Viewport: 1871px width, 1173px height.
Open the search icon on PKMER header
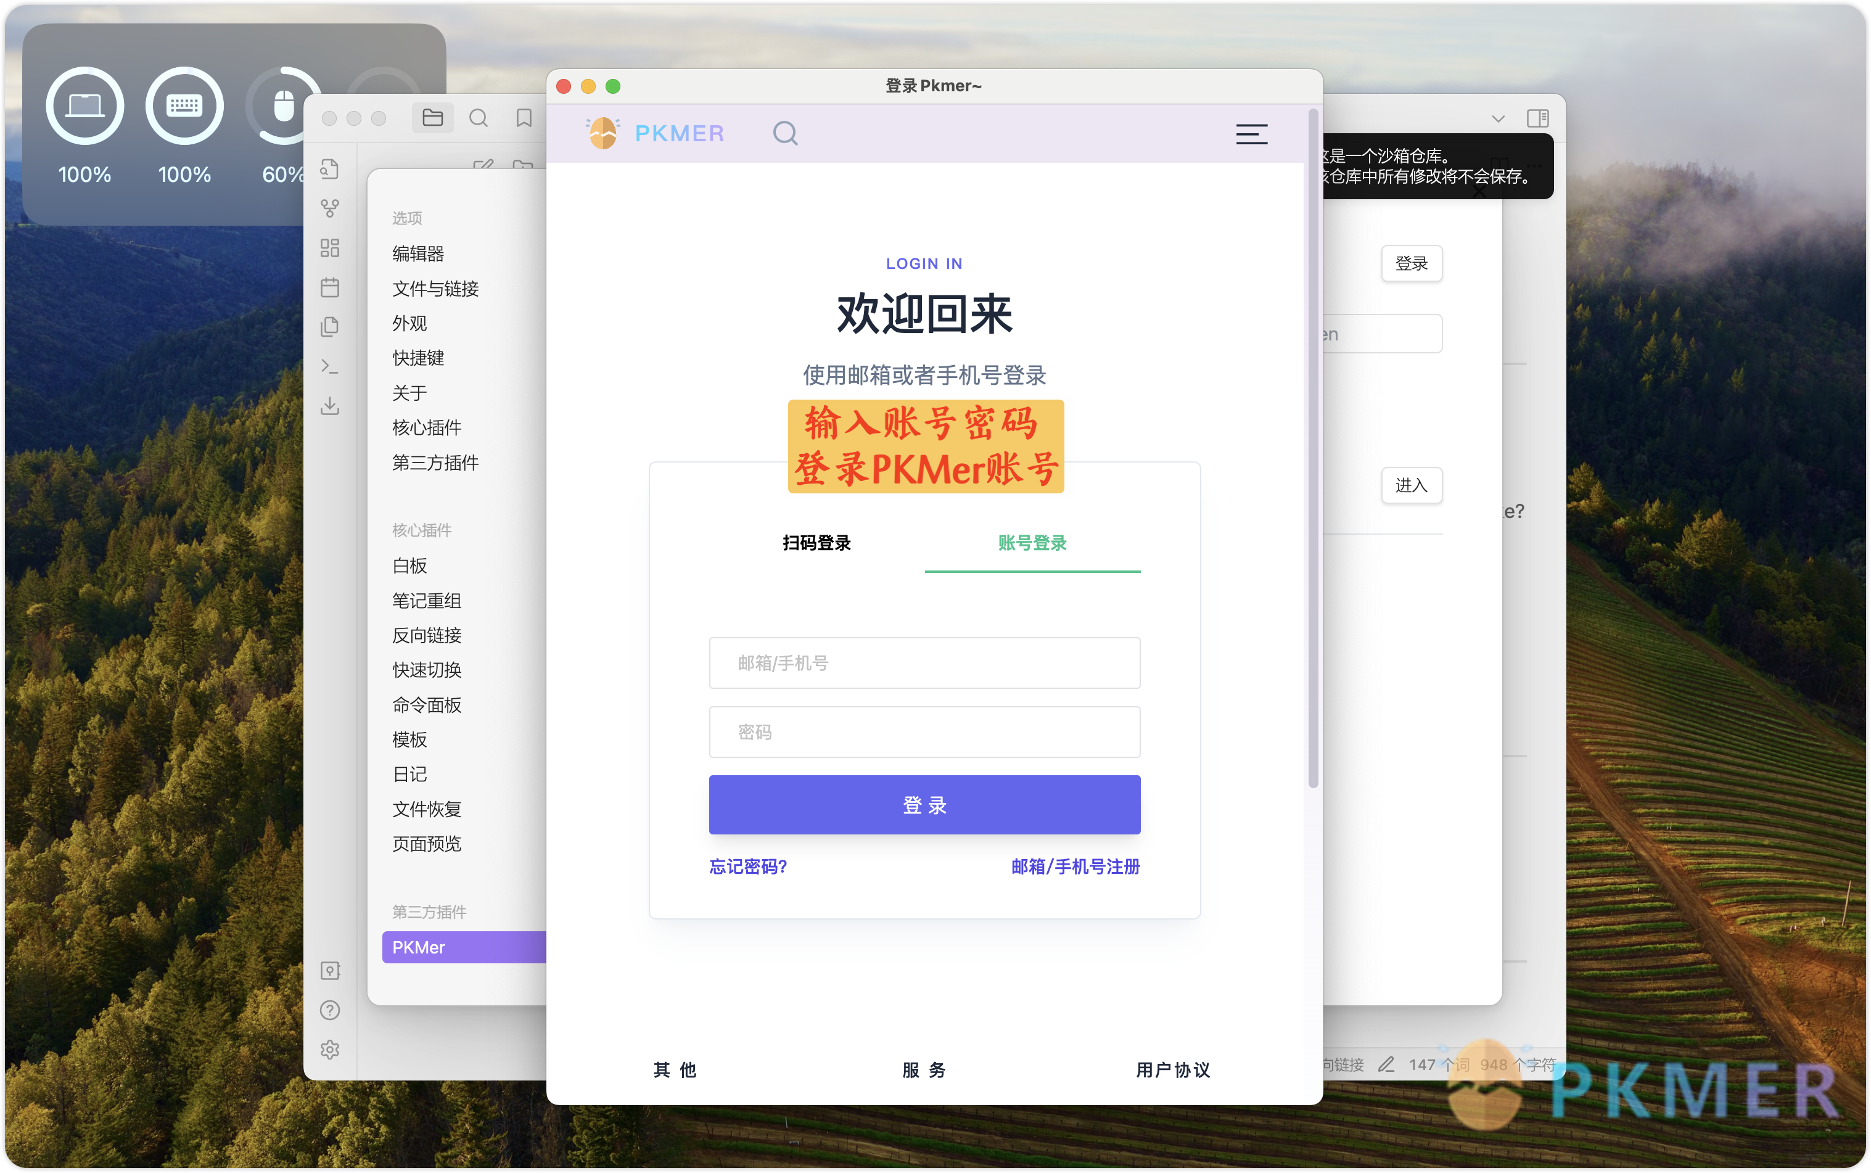point(785,133)
